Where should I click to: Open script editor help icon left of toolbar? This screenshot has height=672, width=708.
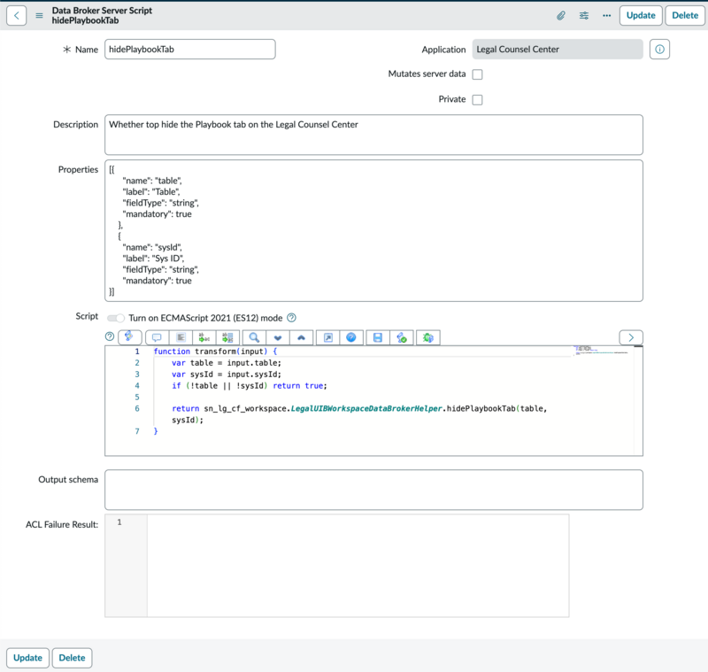point(110,336)
